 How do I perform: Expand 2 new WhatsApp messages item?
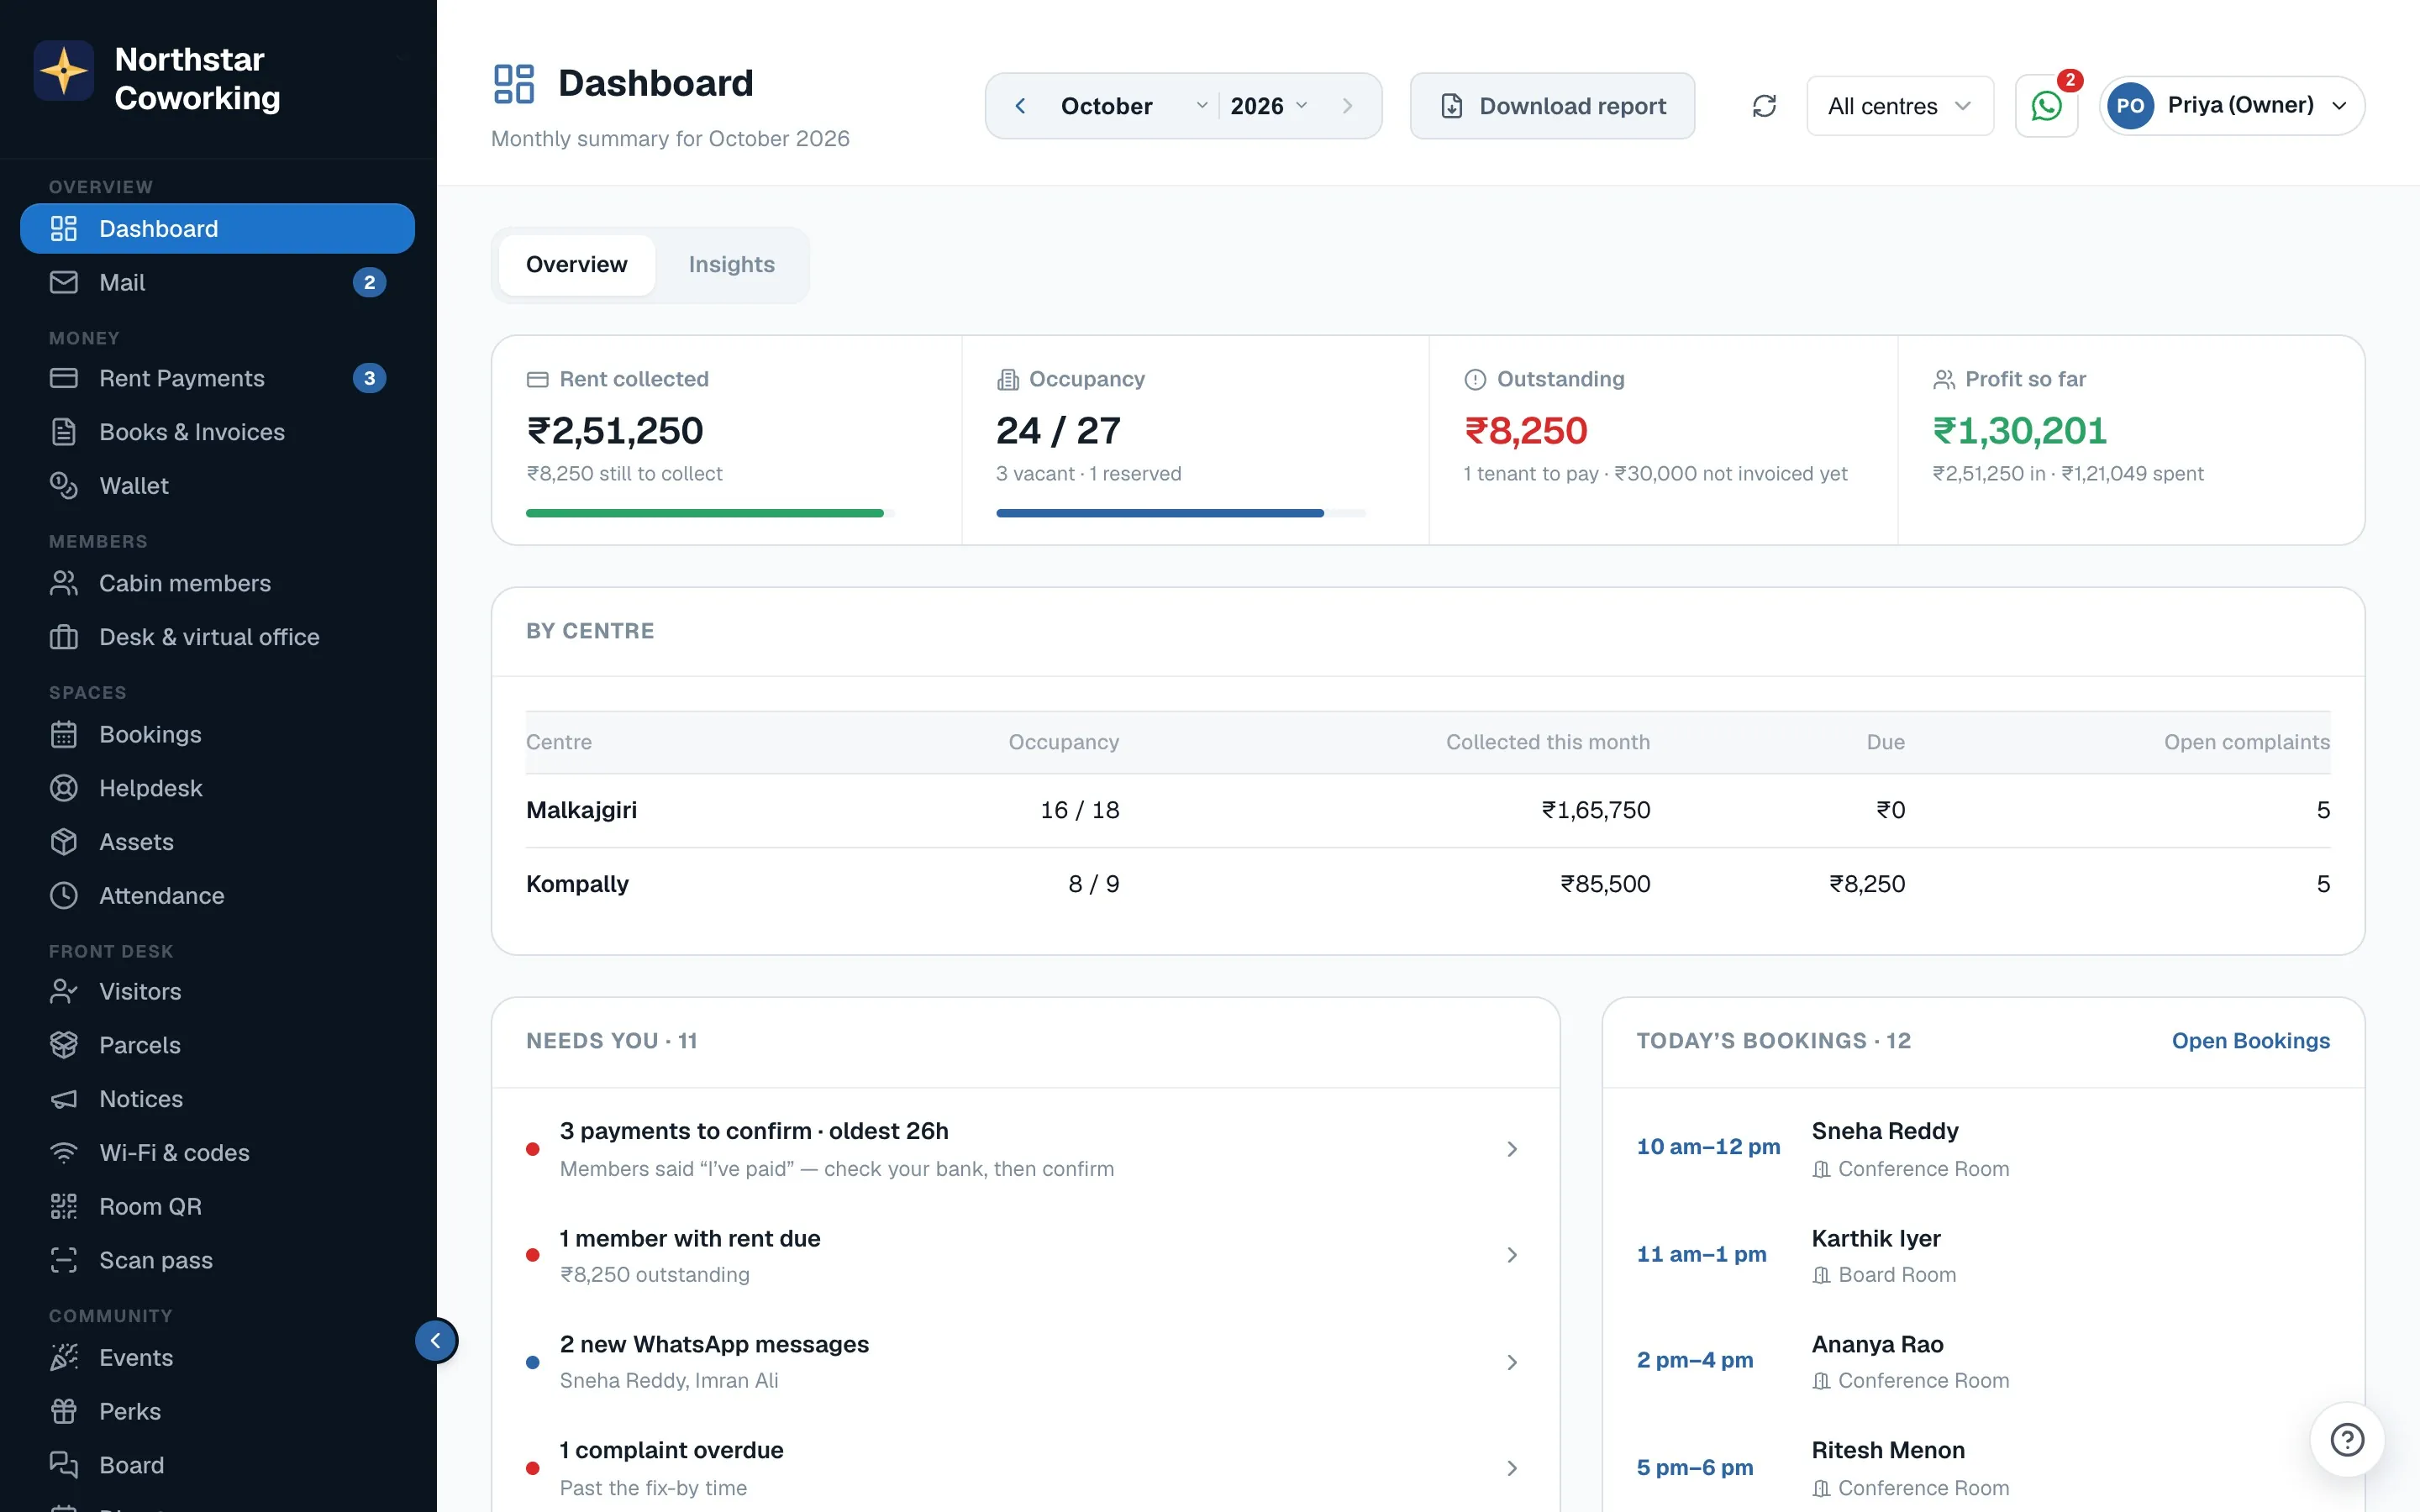1025,1362
